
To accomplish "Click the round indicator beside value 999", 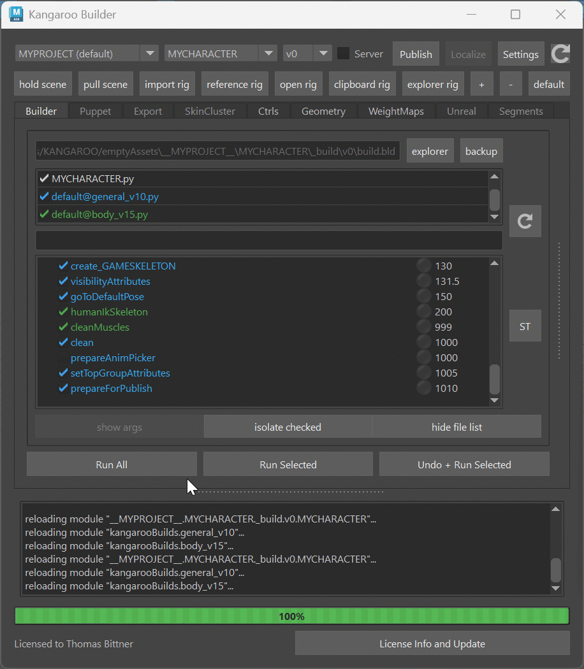I will [x=423, y=327].
